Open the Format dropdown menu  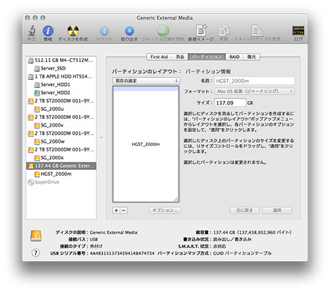point(255,91)
